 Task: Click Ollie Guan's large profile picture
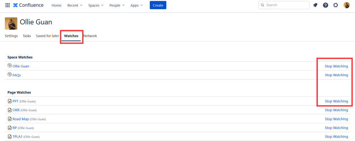pos(11,23)
